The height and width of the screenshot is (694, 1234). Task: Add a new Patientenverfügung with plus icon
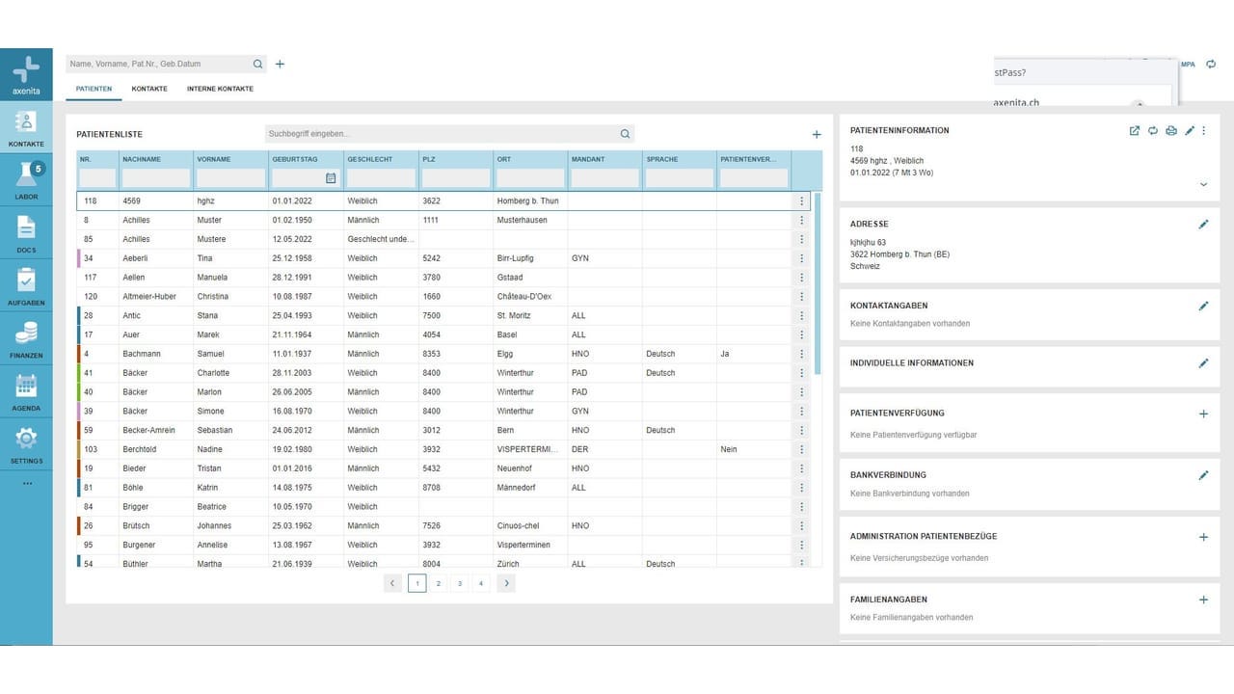[x=1203, y=414]
